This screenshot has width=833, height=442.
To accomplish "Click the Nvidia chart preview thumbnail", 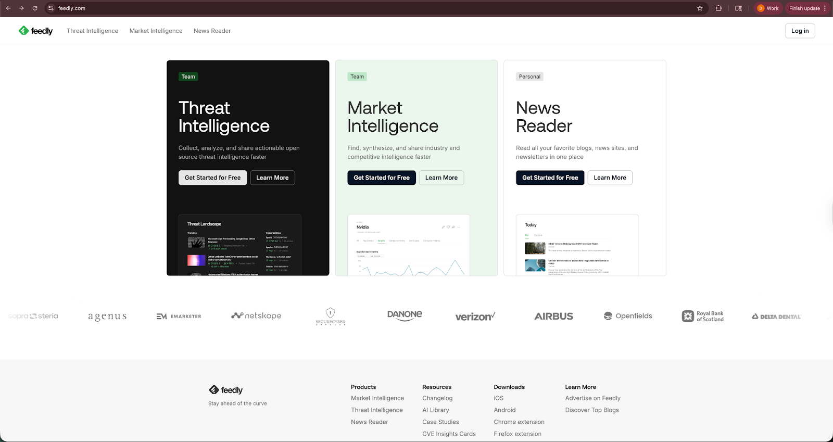I will tap(408, 245).
